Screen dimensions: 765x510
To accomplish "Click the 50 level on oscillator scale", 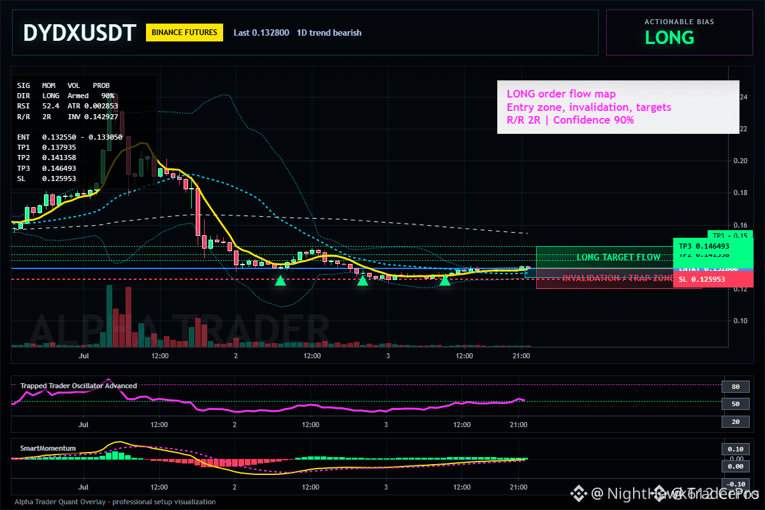I will coord(735,404).
